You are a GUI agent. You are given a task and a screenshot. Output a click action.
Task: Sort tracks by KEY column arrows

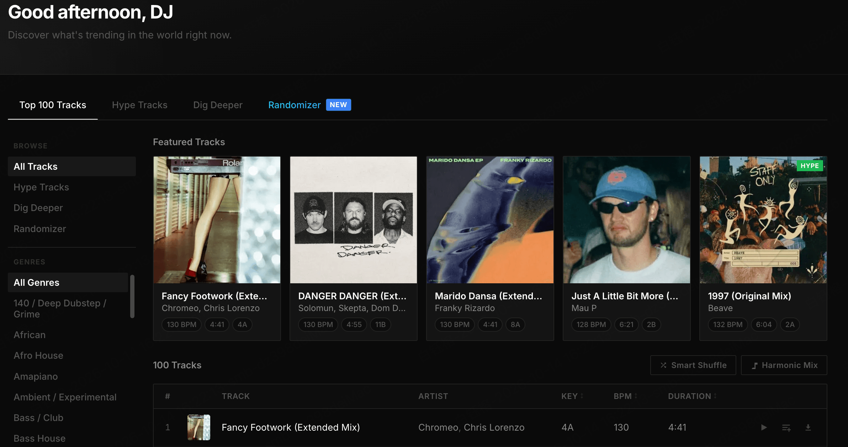click(582, 396)
